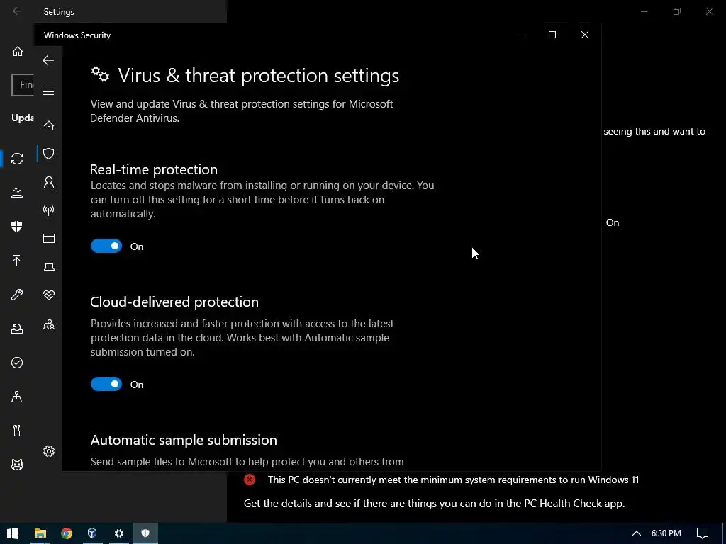726x544 pixels.
Task: Open the 6:30 PM clock flyout
Action: (x=666, y=533)
